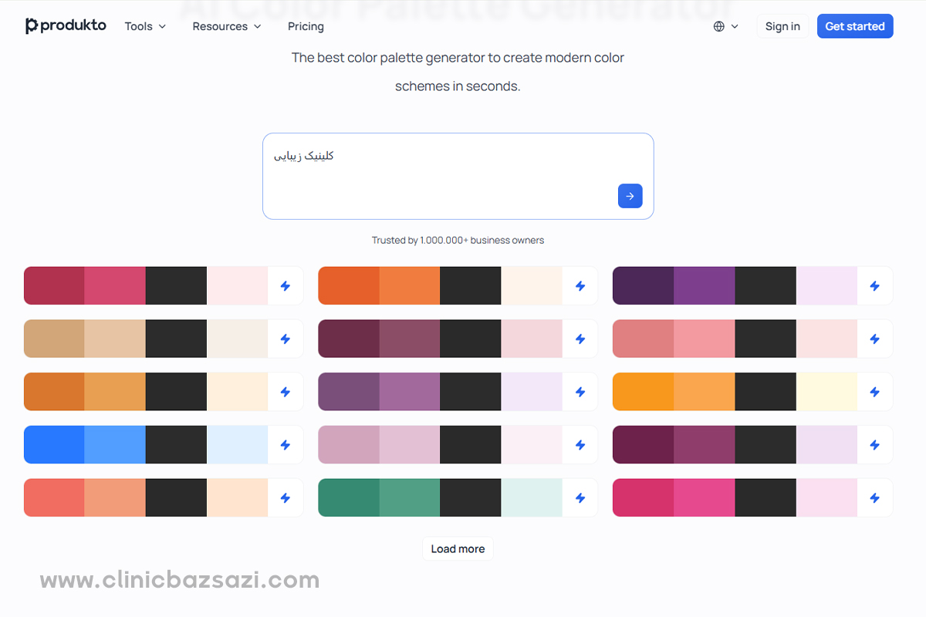The width and height of the screenshot is (926, 617).
Task: Click lightning icon on bright orange palette
Action: (580, 286)
